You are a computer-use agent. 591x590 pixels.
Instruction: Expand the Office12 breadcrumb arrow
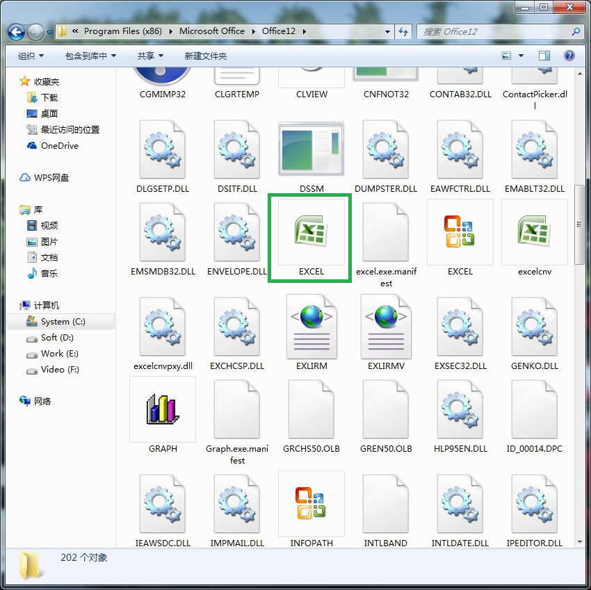[x=304, y=31]
